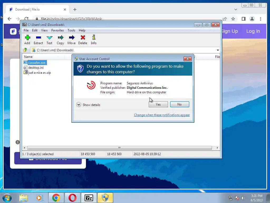Click the UAC shield taskbar button
This screenshot has width=270, height=203.
click(105, 198)
